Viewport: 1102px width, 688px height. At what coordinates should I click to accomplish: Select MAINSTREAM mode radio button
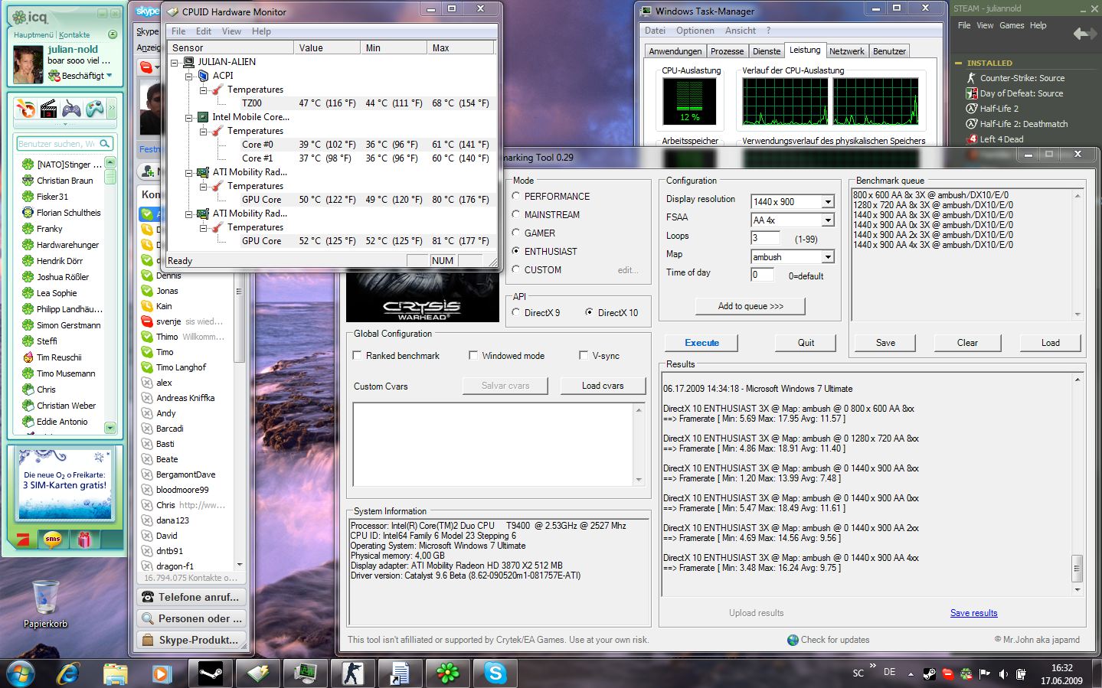pos(516,215)
